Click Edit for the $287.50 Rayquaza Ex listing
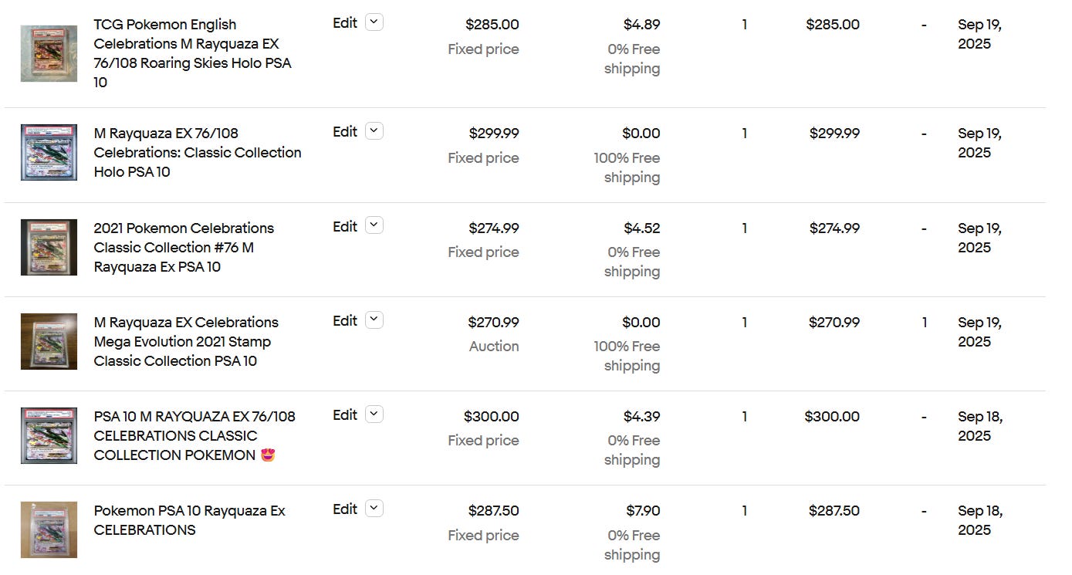1072x575 pixels. click(345, 509)
